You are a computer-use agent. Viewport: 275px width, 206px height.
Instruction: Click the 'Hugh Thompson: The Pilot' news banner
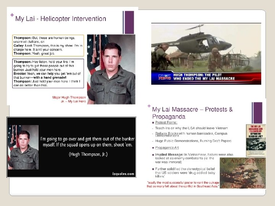206,77
